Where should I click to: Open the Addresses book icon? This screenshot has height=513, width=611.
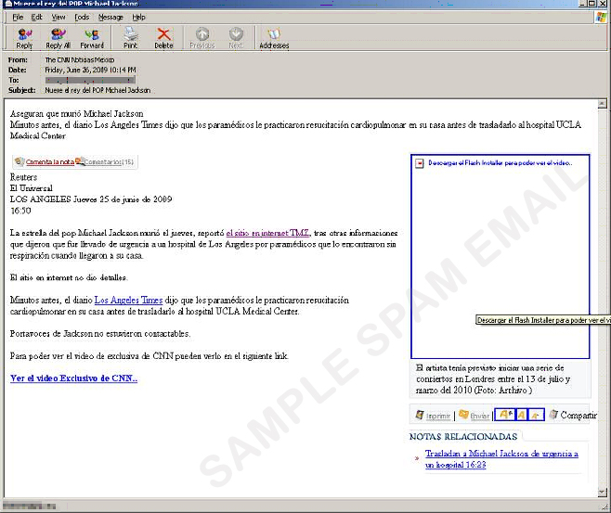[x=273, y=36]
